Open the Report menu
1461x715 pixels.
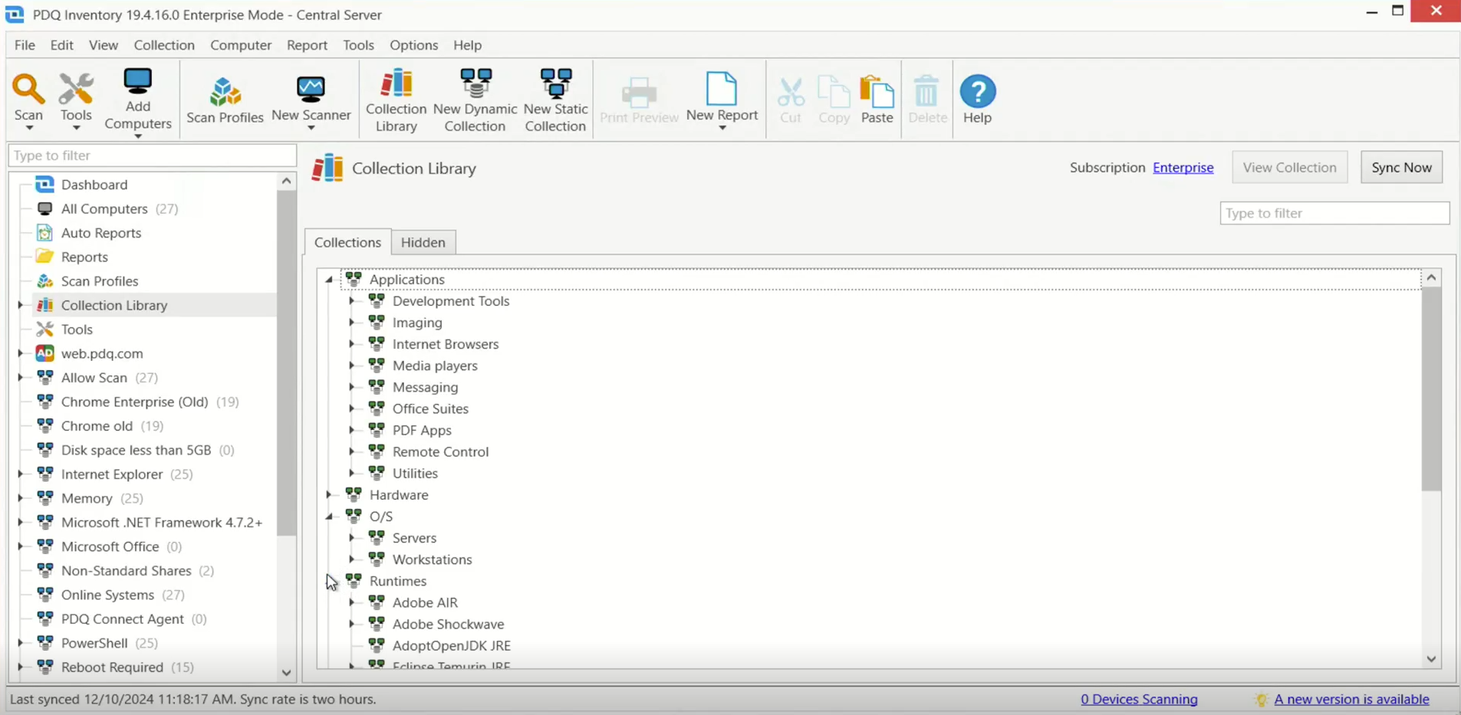click(307, 45)
